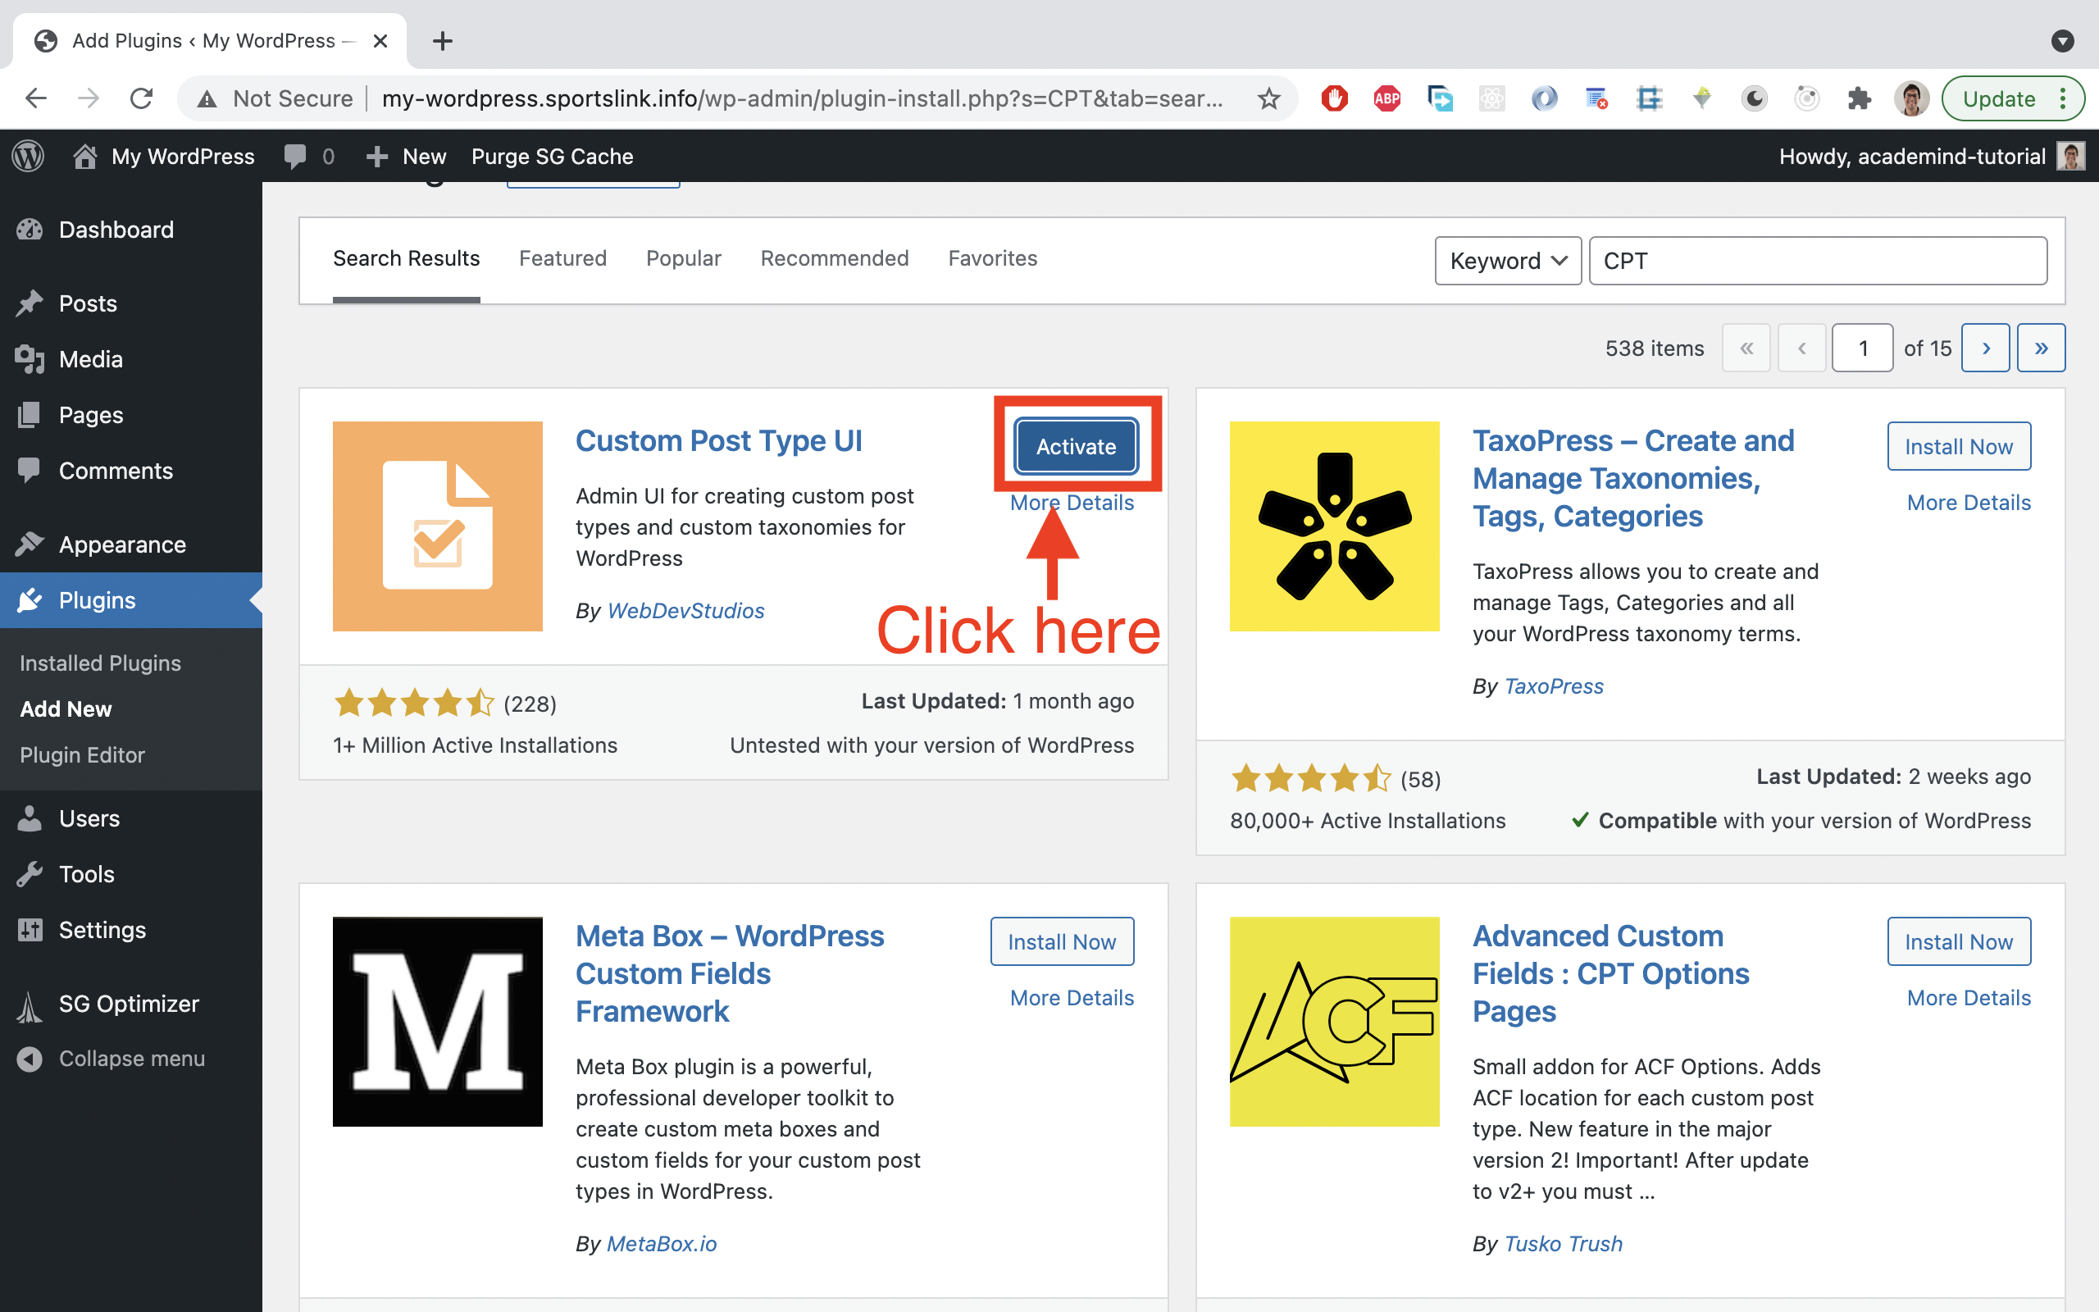2099x1312 pixels.
Task: Click the comments bubble in the admin bar
Action: (x=296, y=156)
